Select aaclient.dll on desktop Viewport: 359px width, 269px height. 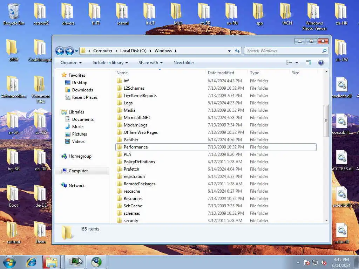[341, 88]
